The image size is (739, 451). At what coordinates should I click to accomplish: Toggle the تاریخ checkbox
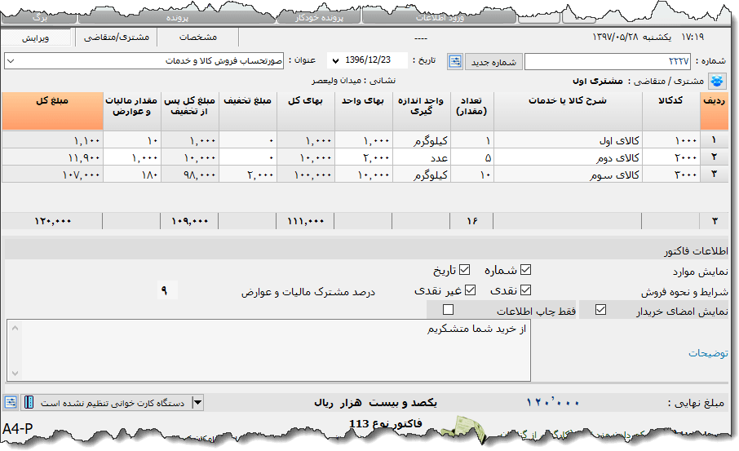pyautogui.click(x=465, y=270)
